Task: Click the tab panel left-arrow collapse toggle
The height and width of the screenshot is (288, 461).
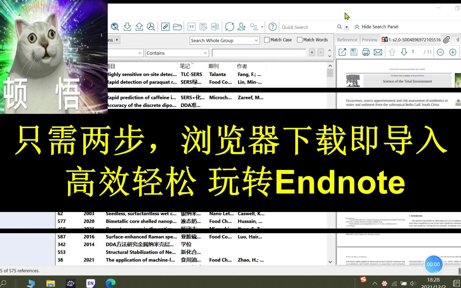Action: (458, 40)
